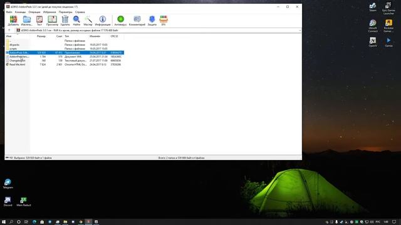
Task: Click the Удалить (Delete) trash icon
Action: [65, 21]
